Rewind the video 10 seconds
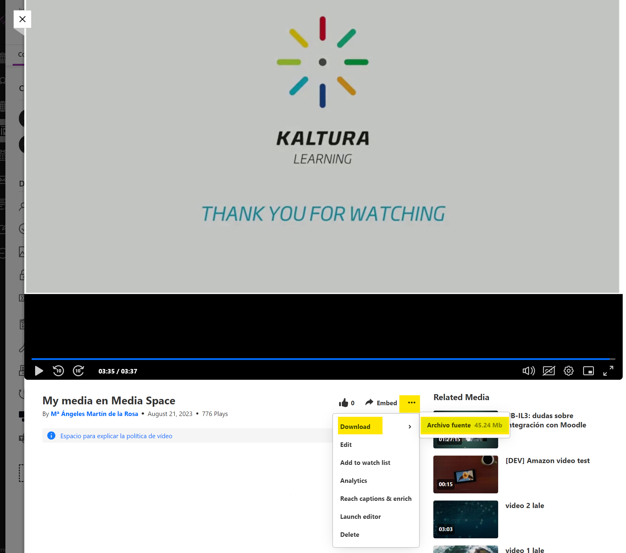Screen dimensions: 626x553 point(58,371)
